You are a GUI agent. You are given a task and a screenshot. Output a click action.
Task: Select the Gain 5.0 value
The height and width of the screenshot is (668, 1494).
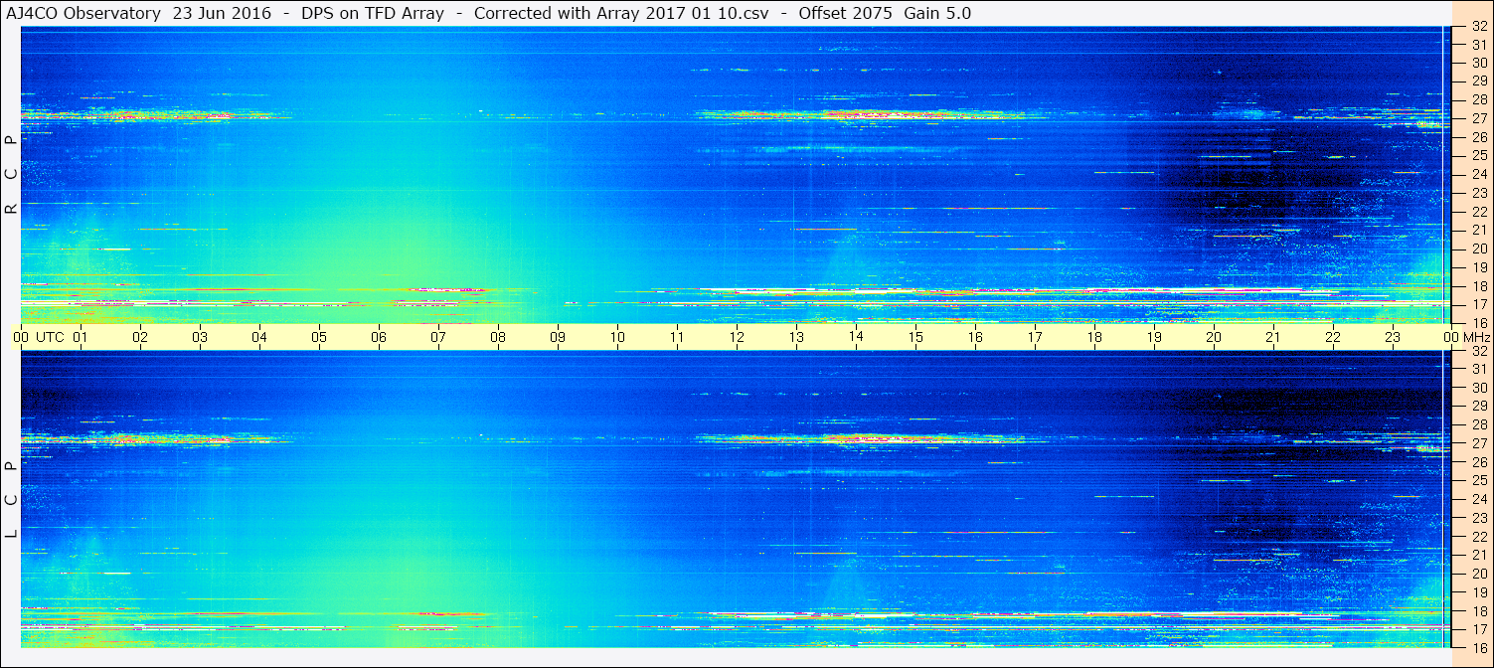pos(937,13)
